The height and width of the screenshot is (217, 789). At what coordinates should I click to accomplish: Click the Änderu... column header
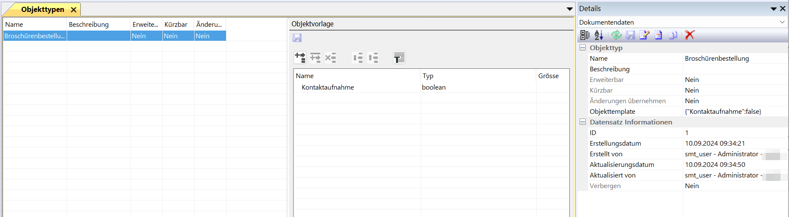[x=210, y=24]
